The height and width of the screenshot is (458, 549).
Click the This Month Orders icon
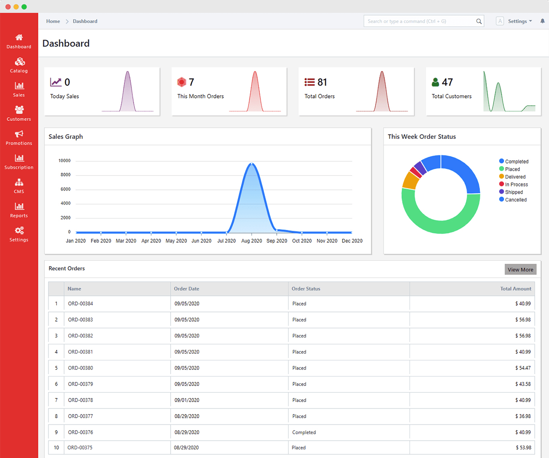pyautogui.click(x=182, y=82)
